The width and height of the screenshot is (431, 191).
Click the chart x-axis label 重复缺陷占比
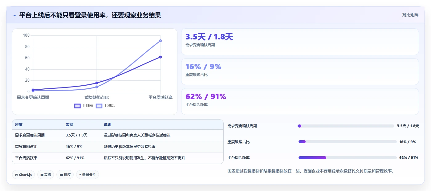point(97,97)
